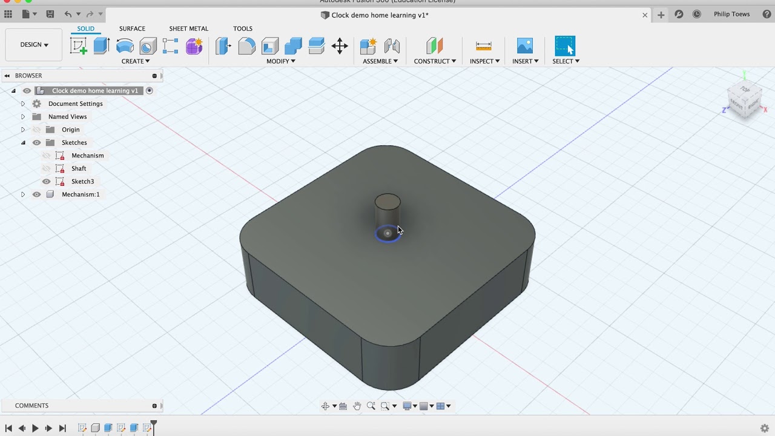Select the Measure tool

pos(483,46)
